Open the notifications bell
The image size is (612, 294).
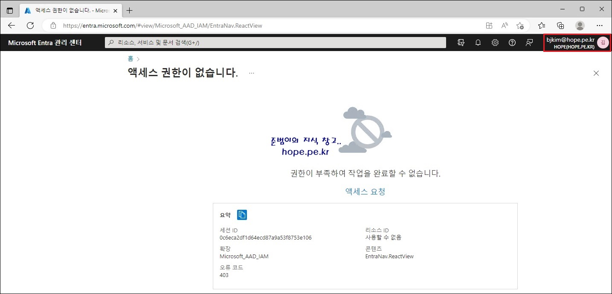click(x=478, y=43)
